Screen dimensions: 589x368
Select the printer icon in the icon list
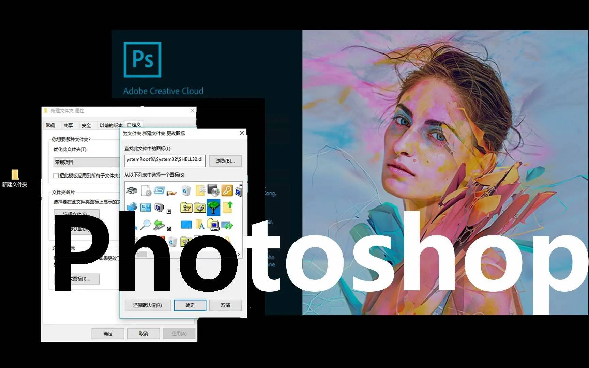(132, 190)
